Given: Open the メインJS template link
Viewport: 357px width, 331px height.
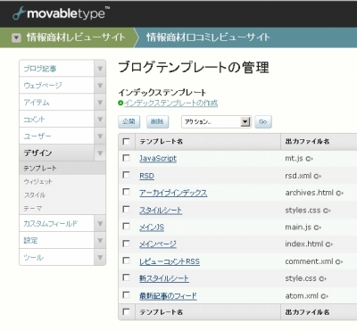Looking at the screenshot, I should [x=152, y=228].
